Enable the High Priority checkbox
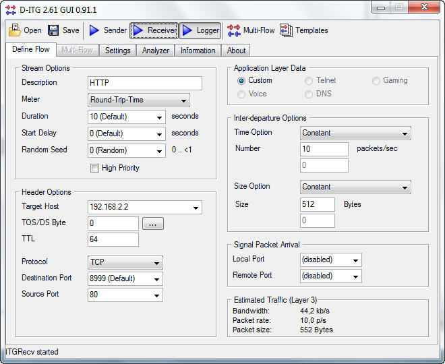Screen dimensions: 445x364 click(94, 168)
